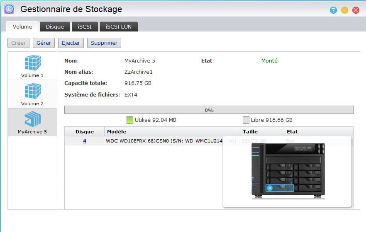Open the iSCSI LUN tab
Screen dimensions: 366x232
click(x=119, y=27)
